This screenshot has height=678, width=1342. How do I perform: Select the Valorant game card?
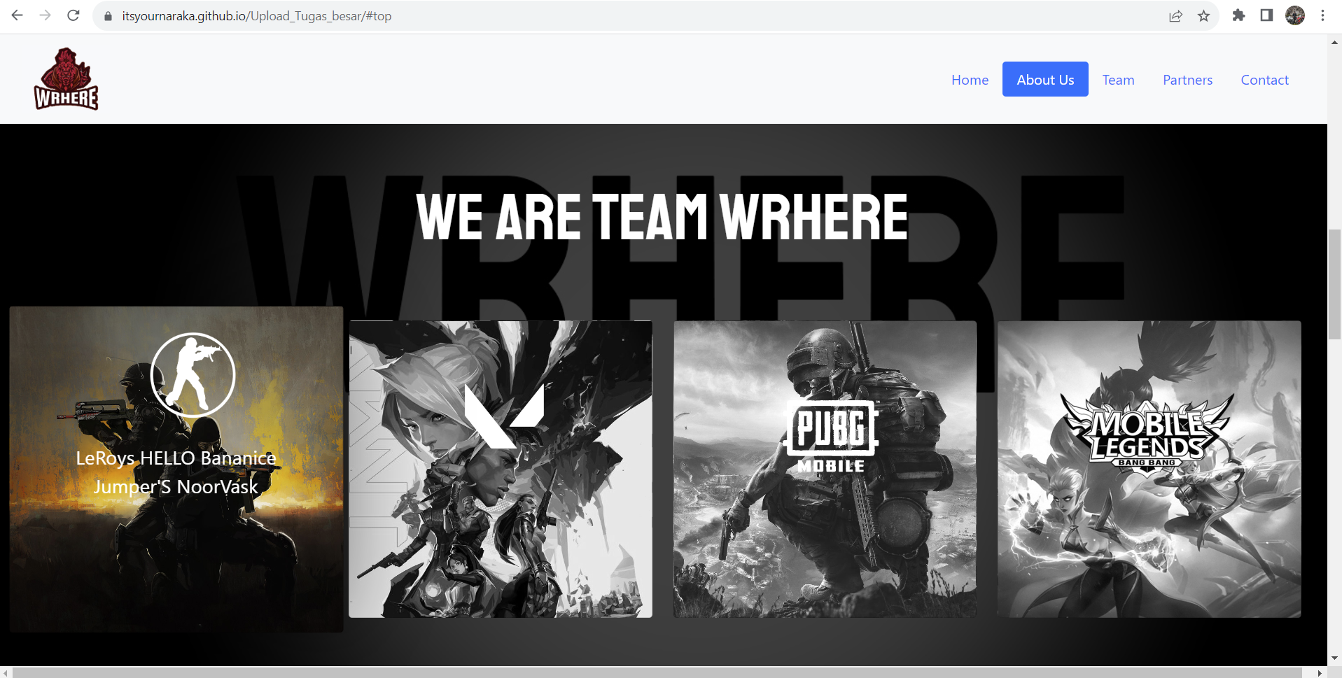501,469
